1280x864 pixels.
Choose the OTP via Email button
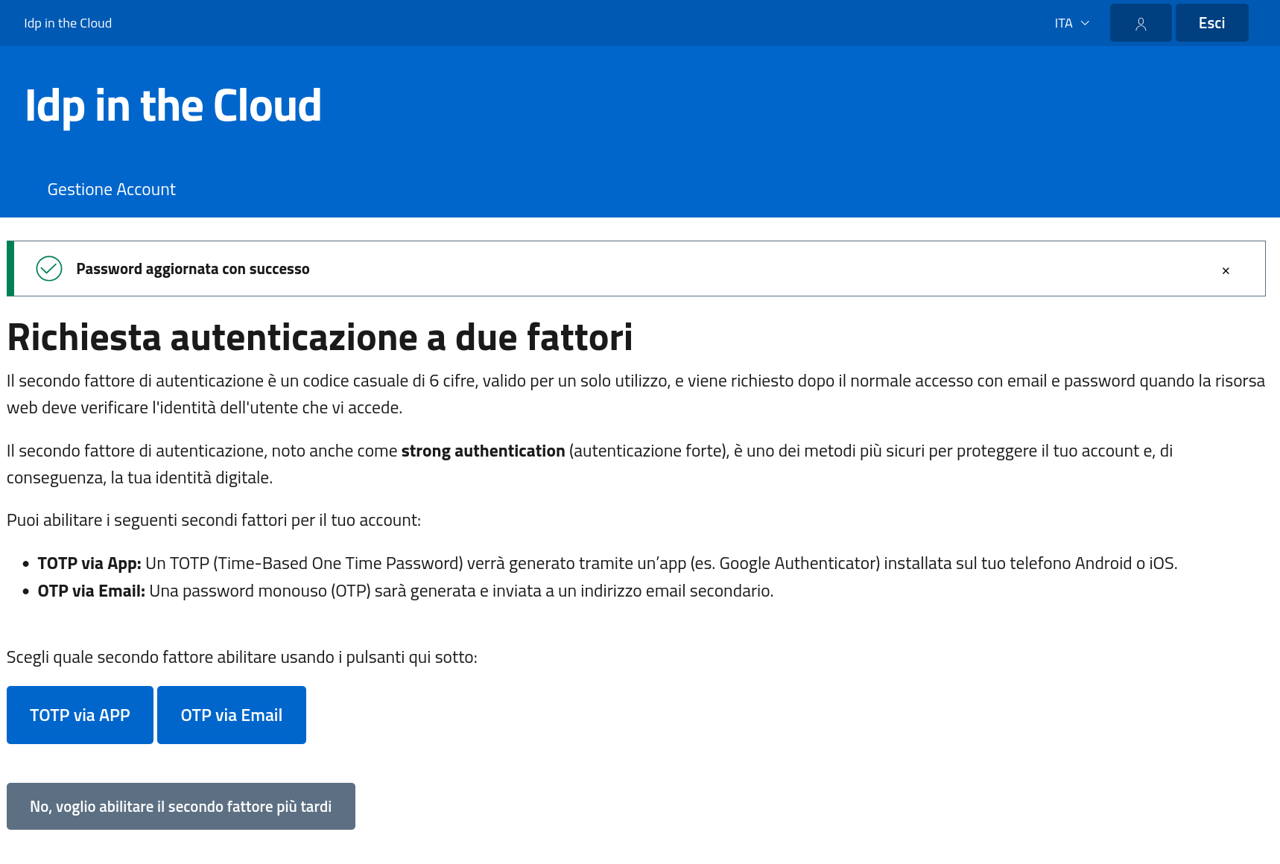[x=232, y=715]
